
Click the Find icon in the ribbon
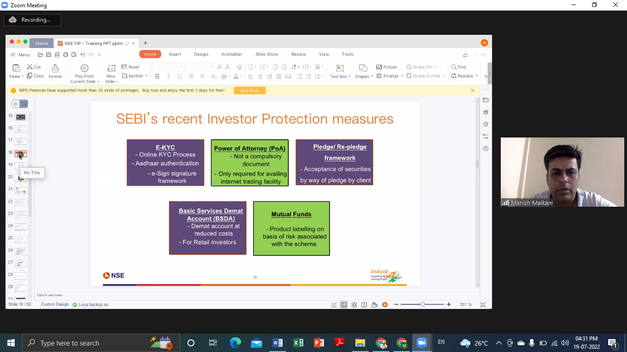click(x=459, y=66)
